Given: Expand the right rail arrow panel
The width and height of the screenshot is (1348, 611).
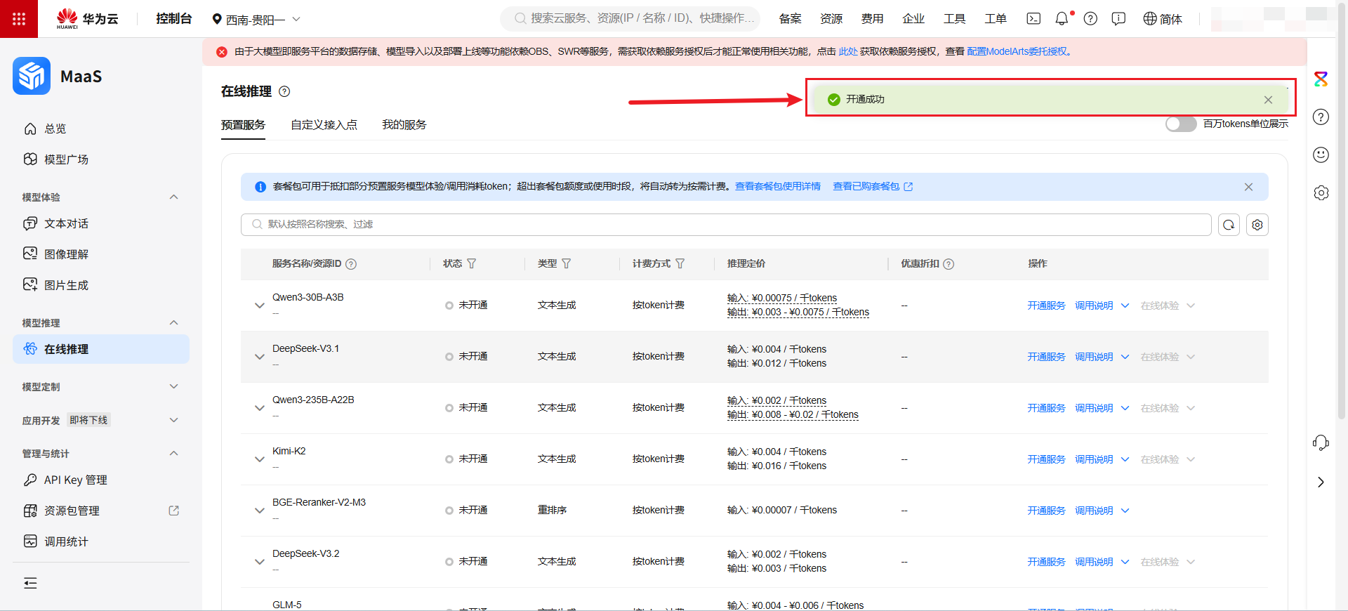Looking at the screenshot, I should [1321, 482].
